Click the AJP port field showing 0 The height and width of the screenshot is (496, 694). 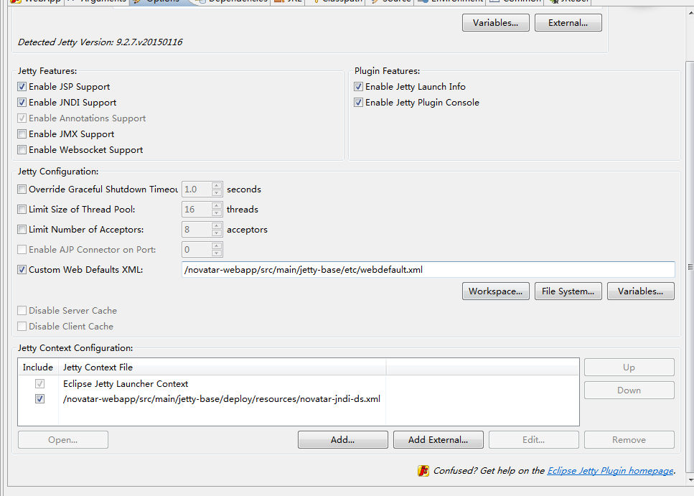(197, 249)
